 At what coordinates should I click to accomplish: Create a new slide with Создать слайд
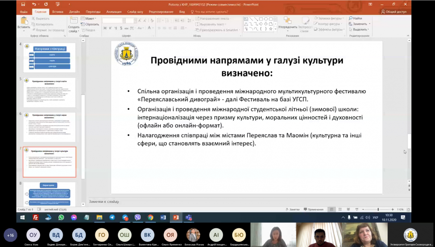[74, 25]
